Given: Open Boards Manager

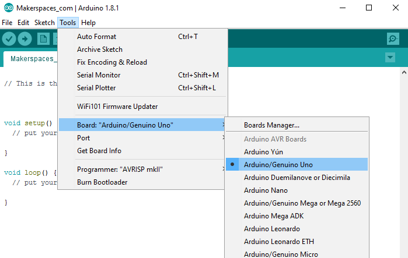Looking at the screenshot, I should (x=271, y=125).
